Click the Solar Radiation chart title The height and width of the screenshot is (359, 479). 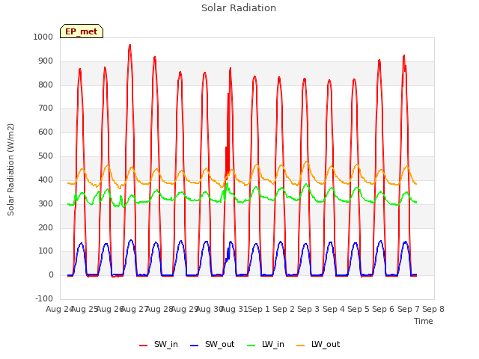coord(239,8)
